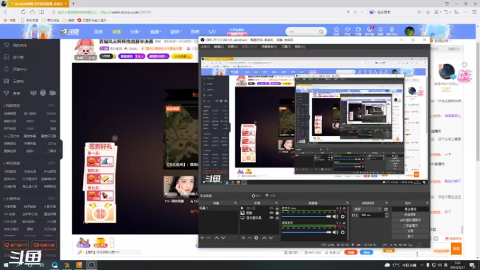
Task: Move scene down in OBS Scenes panel
Action: pos(223,238)
